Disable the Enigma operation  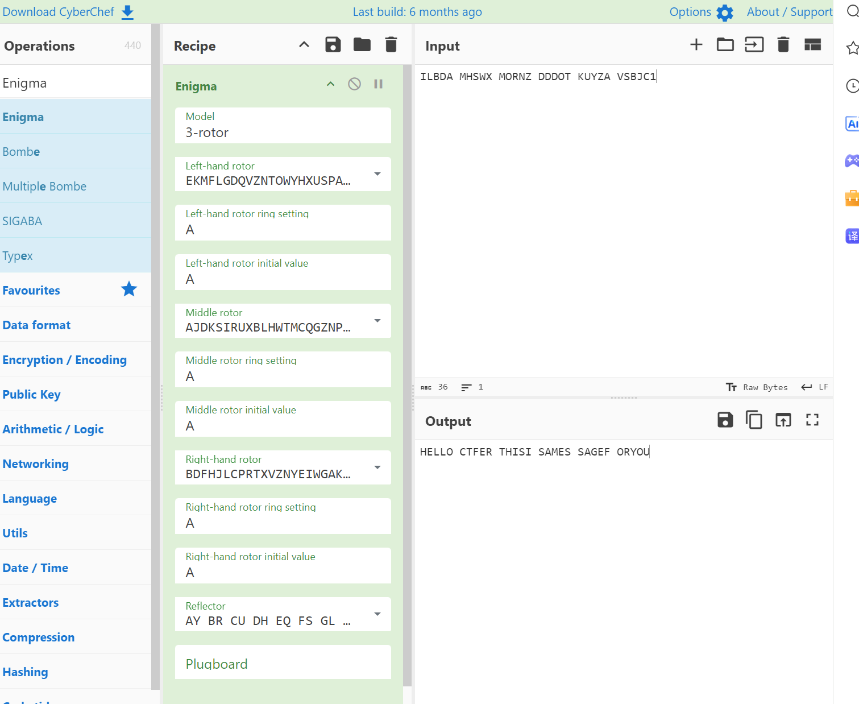[354, 84]
